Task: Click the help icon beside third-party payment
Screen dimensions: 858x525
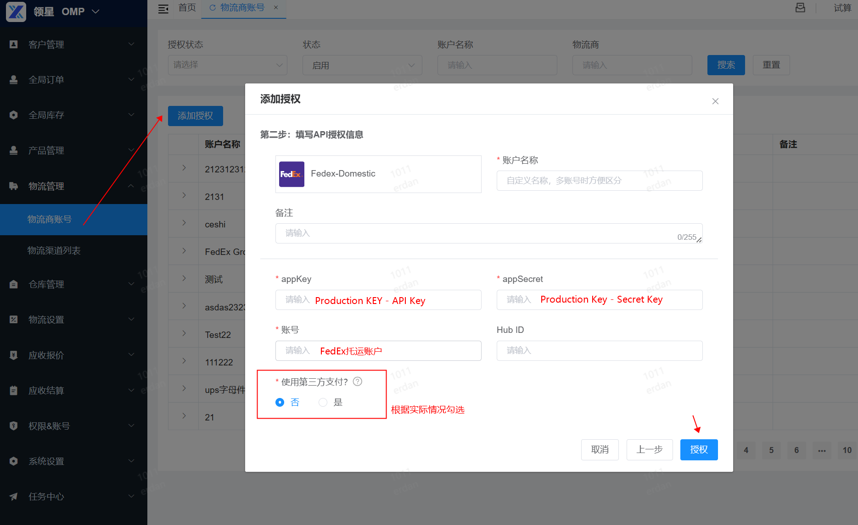Action: (358, 381)
